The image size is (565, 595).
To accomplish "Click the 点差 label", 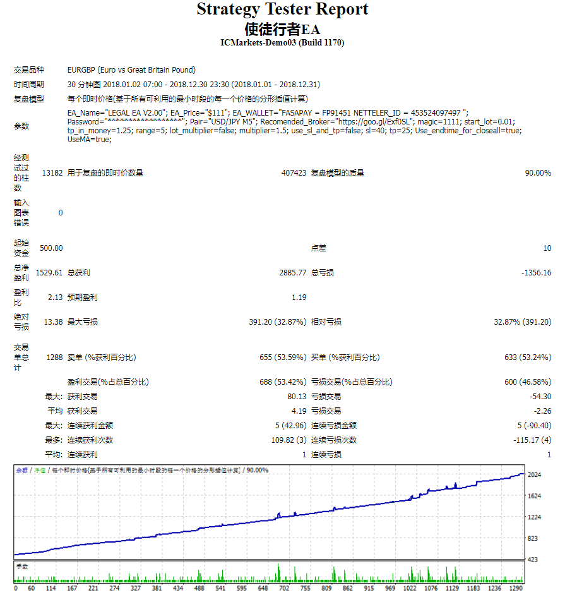I will [319, 248].
